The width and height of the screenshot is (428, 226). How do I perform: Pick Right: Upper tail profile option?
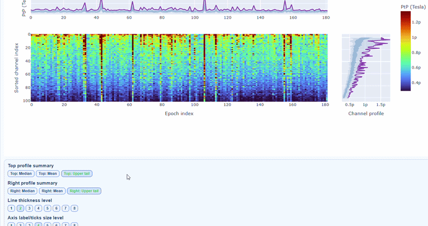pos(84,191)
